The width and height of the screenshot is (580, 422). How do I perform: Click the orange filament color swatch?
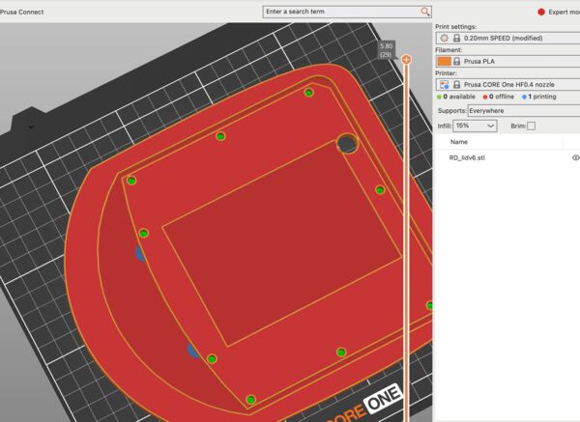tap(445, 61)
